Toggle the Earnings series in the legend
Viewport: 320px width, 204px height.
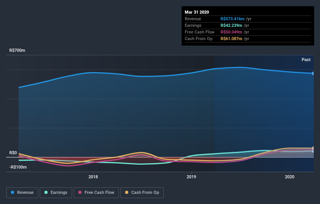pyautogui.click(x=56, y=193)
